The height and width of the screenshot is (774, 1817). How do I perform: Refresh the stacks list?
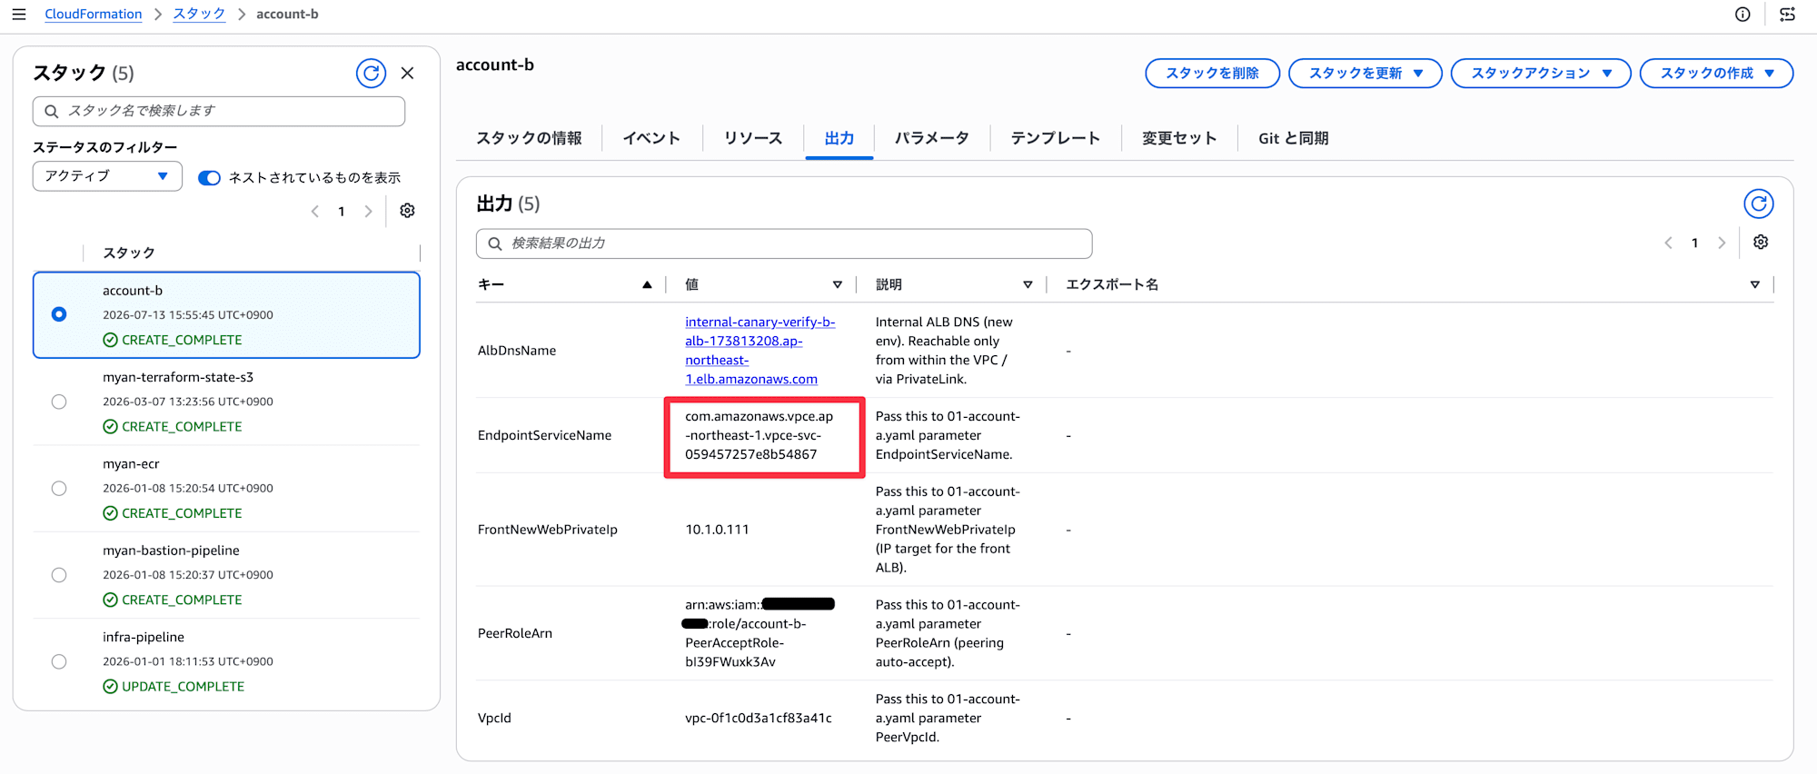click(371, 73)
